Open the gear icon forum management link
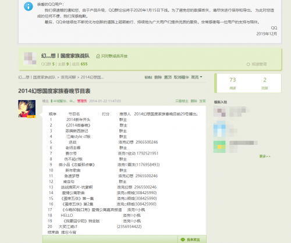The width and height of the screenshot is (291, 243). [x=257, y=64]
